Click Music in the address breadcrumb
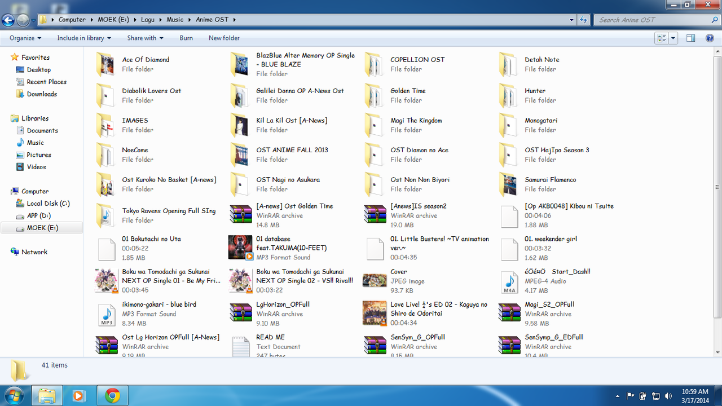Image resolution: width=722 pixels, height=406 pixels. tap(175, 20)
